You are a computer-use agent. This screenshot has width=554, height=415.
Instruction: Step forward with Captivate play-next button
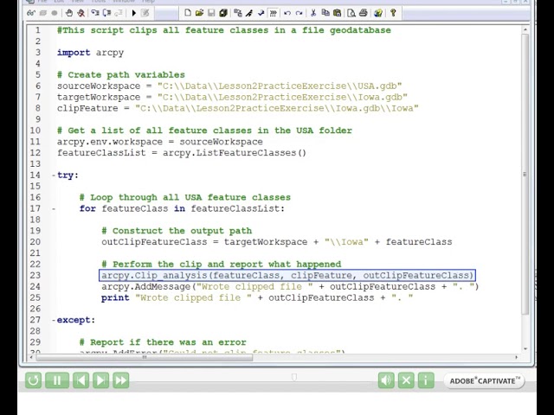(100, 380)
